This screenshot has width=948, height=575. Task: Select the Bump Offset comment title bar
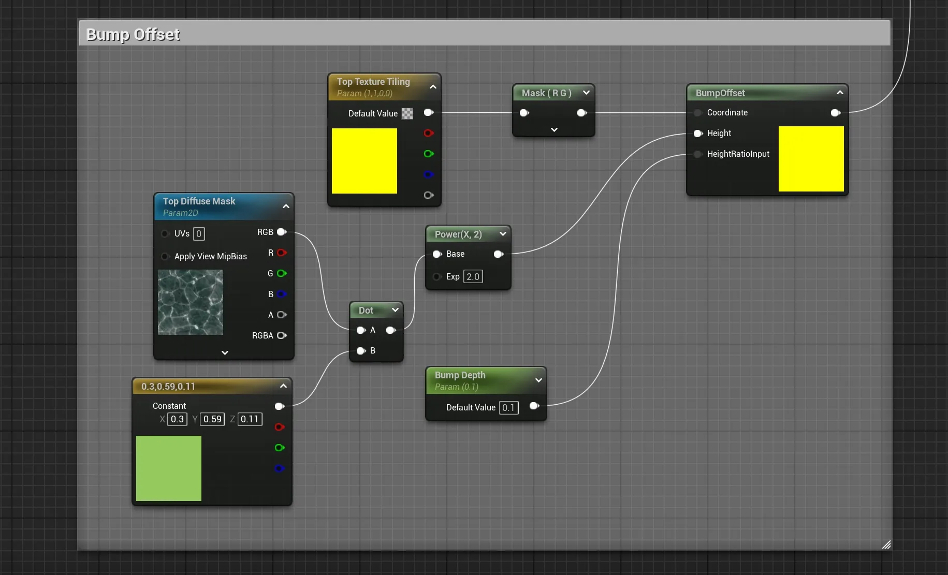click(485, 34)
